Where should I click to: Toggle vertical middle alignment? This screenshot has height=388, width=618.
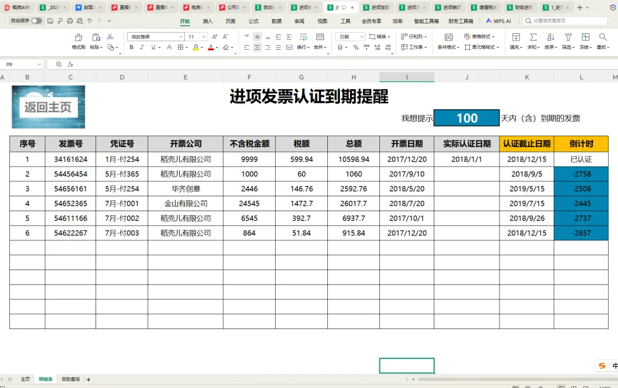[257, 37]
